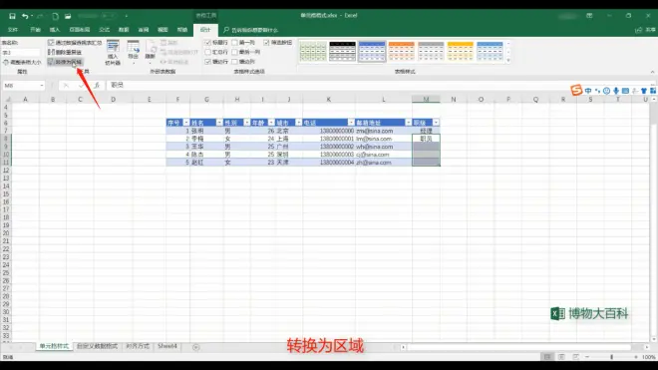The height and width of the screenshot is (370, 658).
Task: Select the yellow table style swatch
Action: (x=460, y=51)
